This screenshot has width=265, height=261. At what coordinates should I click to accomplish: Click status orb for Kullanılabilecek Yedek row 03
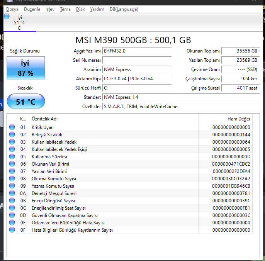pos(12,142)
